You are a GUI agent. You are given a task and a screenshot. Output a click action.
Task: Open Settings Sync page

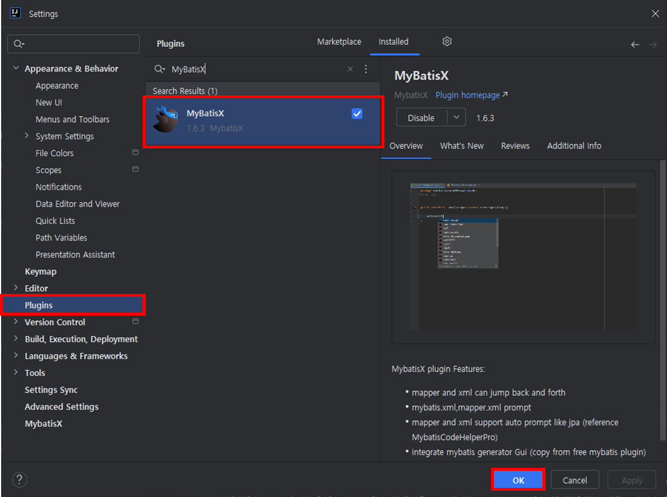(x=51, y=390)
